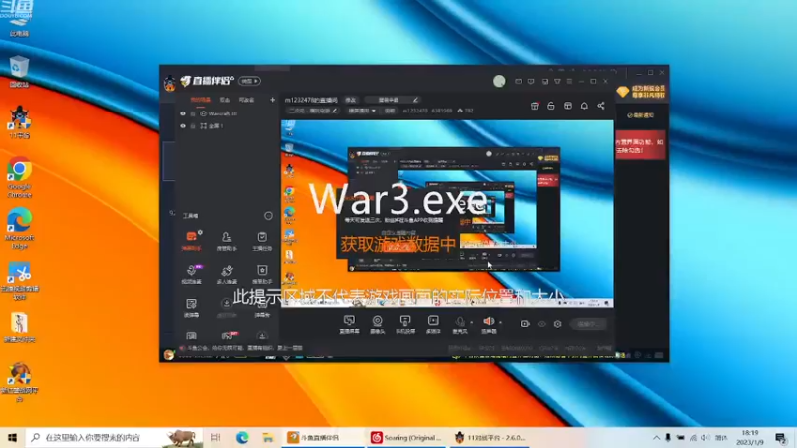Click the field with pencil above preview
This screenshot has height=448, width=797.
[392, 100]
